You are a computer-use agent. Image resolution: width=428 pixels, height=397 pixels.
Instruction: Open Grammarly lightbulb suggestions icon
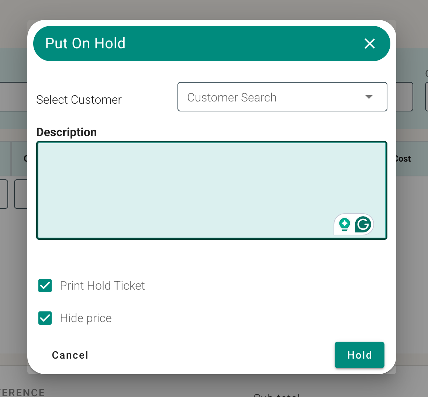point(345,225)
